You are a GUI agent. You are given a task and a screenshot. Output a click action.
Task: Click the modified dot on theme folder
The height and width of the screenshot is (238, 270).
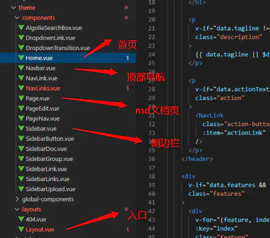click(x=126, y=7)
